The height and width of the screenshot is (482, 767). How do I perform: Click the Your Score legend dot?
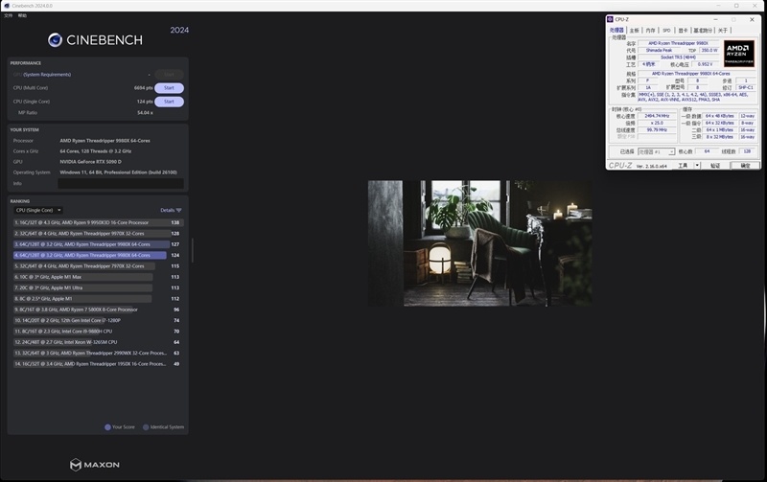click(x=107, y=427)
